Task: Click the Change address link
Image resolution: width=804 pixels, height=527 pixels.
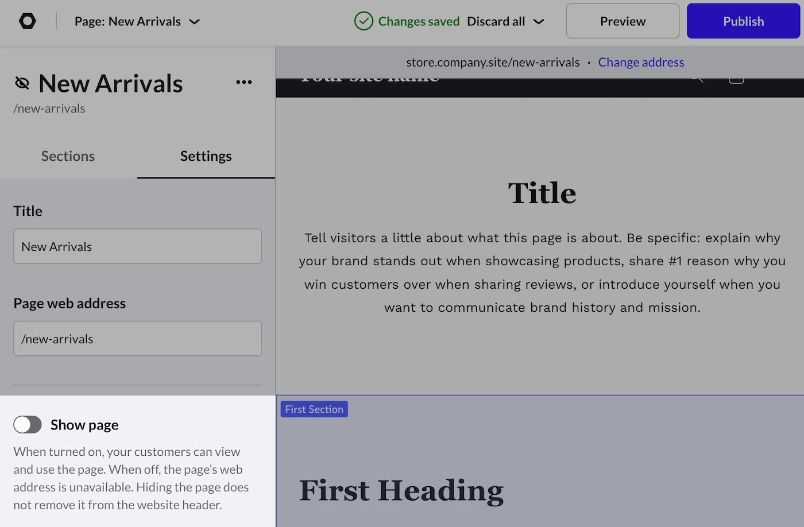Action: 641,62
